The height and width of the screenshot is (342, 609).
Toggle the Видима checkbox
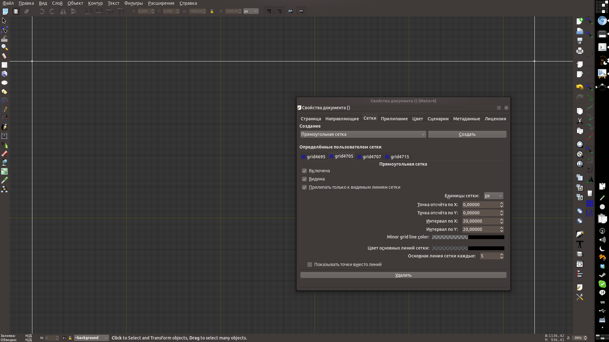304,179
